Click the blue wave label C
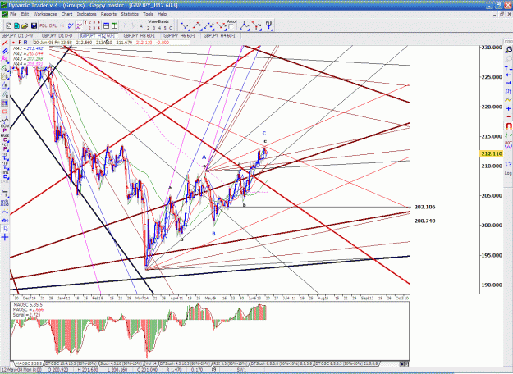The width and height of the screenshot is (513, 374). click(264, 133)
